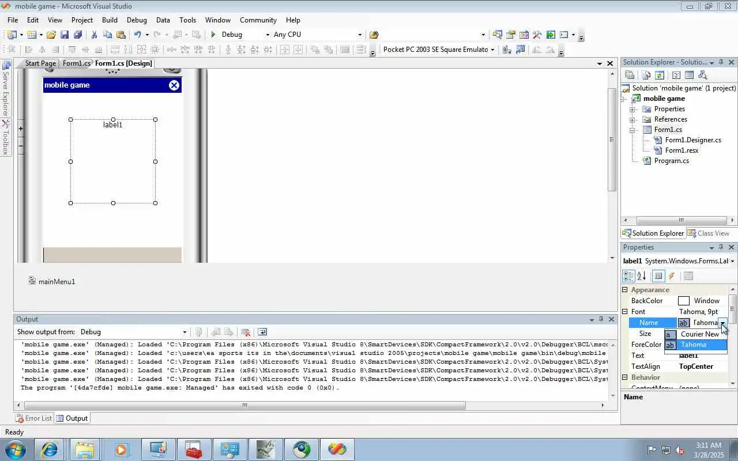The height and width of the screenshot is (461, 738).
Task: Click the TextAlign property value TopCenter
Action: pyautogui.click(x=696, y=366)
